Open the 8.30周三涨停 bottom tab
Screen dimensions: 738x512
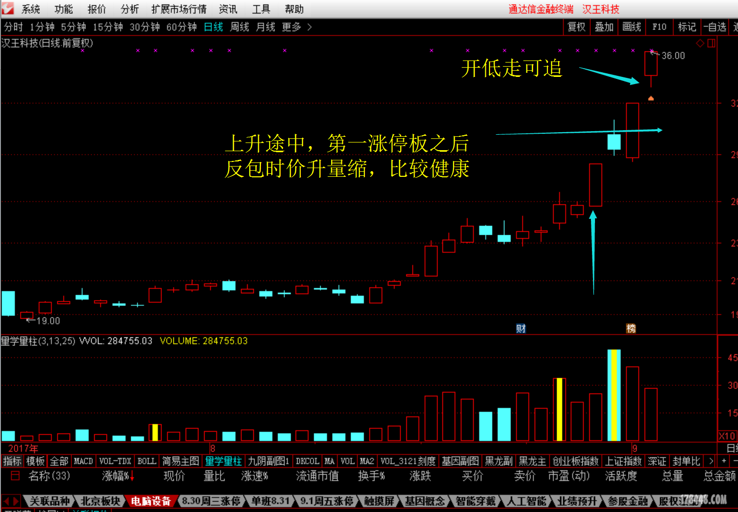[x=211, y=501]
